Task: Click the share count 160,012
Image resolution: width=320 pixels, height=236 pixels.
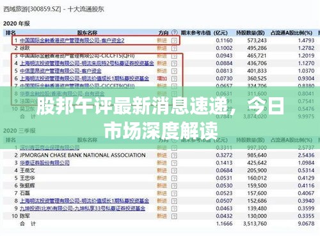Action: [257, 178]
